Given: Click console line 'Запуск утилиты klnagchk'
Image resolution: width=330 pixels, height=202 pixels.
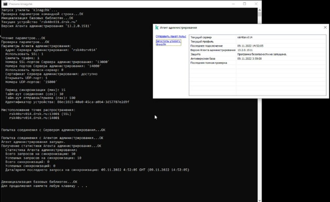Looking at the screenshot, I should [x=29, y=10].
